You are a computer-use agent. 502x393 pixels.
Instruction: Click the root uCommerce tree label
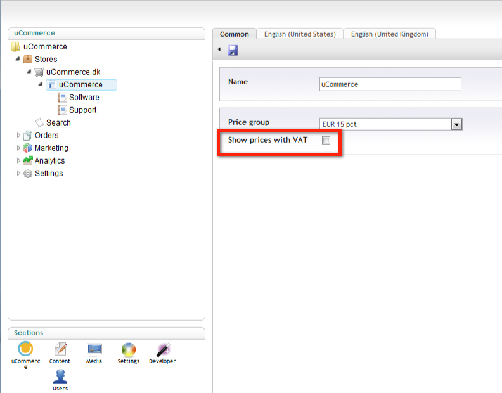(x=45, y=47)
